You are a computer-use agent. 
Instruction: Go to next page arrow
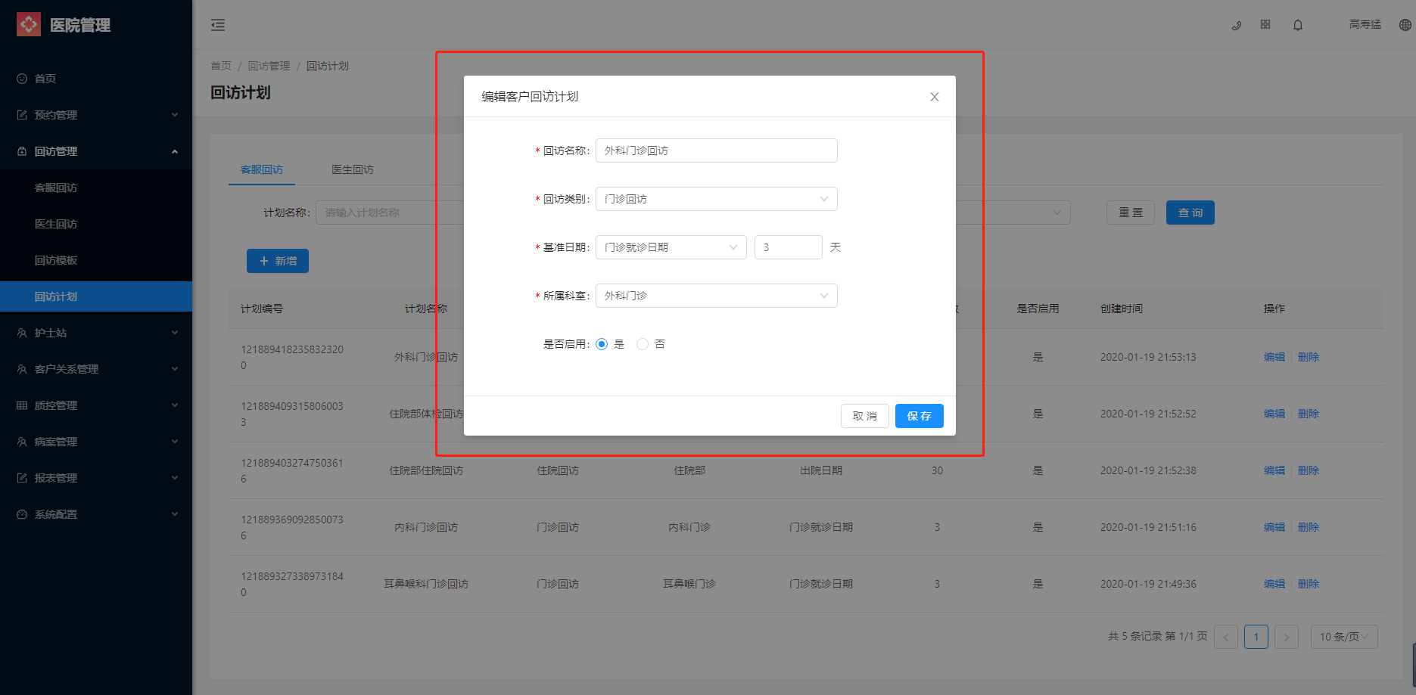[x=1287, y=637]
